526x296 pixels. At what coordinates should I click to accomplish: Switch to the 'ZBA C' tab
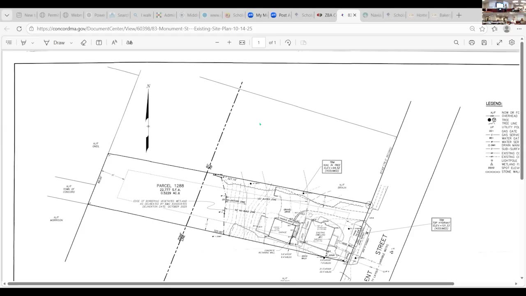pos(327,15)
